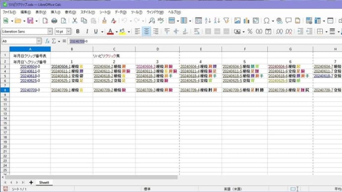342x192 pixels.
Task: Expand the Name Box dropdown arrow
Action: [39, 41]
